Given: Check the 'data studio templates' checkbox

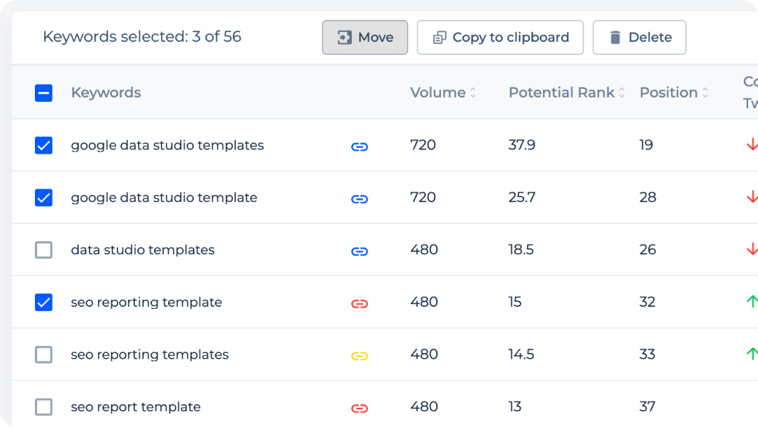Looking at the screenshot, I should tap(43, 251).
